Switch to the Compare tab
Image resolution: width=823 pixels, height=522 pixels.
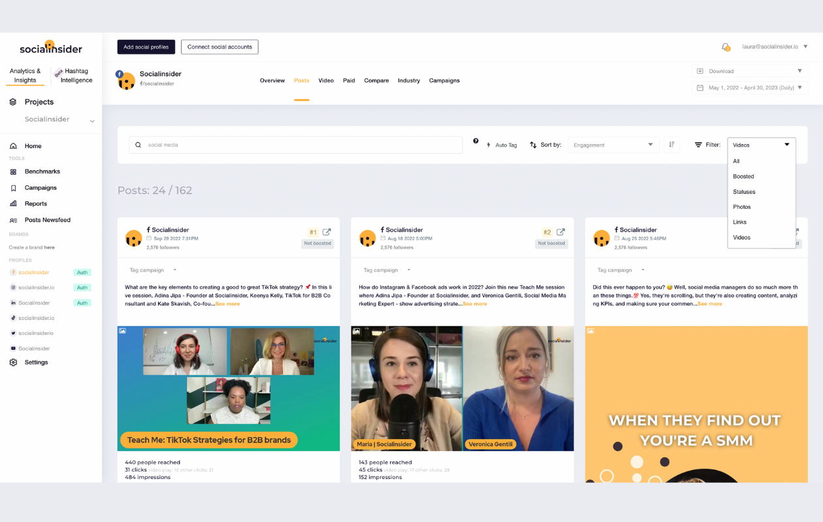(x=376, y=80)
